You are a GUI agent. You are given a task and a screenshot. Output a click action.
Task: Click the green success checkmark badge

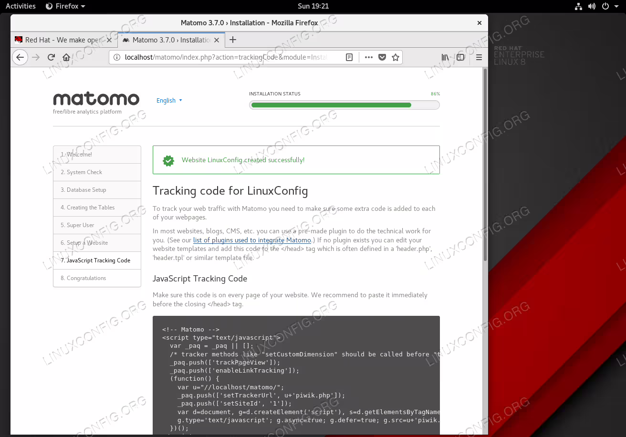168,160
